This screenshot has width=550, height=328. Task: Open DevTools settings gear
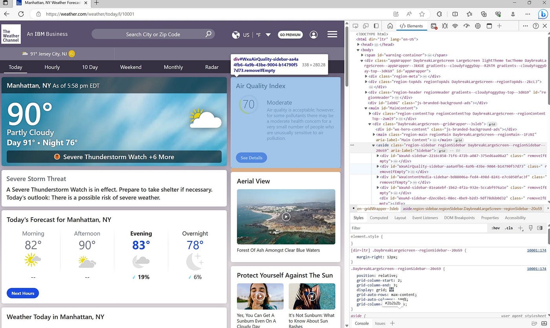point(478,26)
